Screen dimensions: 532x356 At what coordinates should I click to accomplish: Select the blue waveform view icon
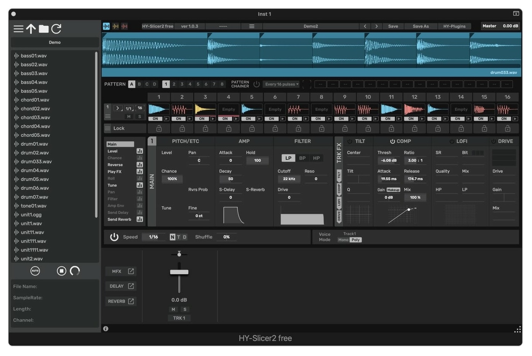pyautogui.click(x=106, y=26)
